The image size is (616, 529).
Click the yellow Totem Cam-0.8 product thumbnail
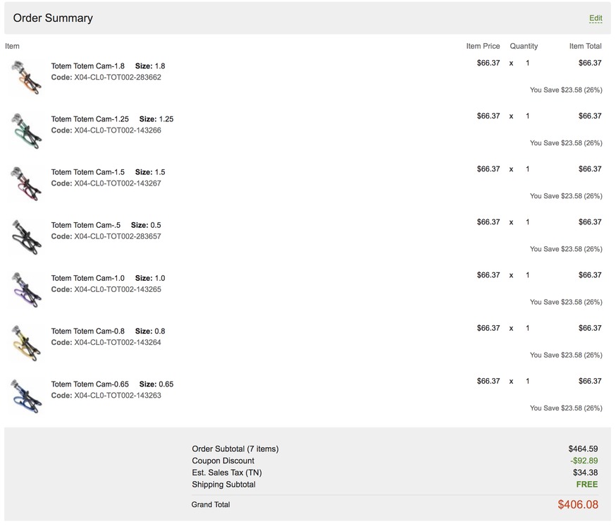pyautogui.click(x=26, y=342)
